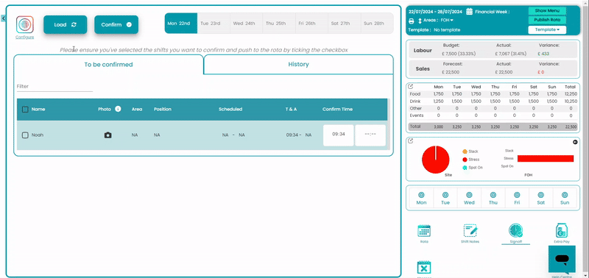Tick the checkbox for Noah
Screen dimensions: 589x278
(x=25, y=135)
